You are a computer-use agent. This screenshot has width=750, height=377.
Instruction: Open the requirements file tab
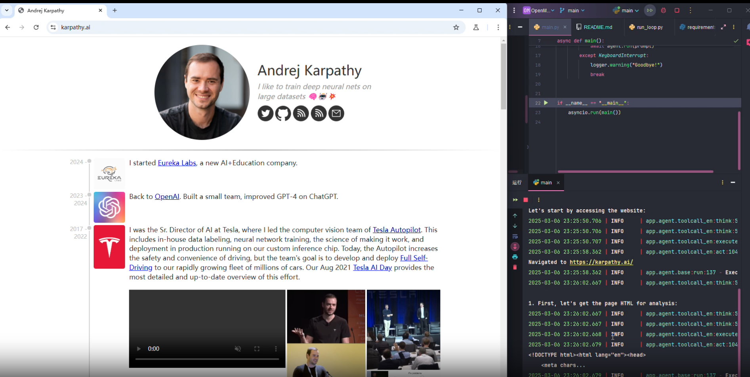coord(697,27)
